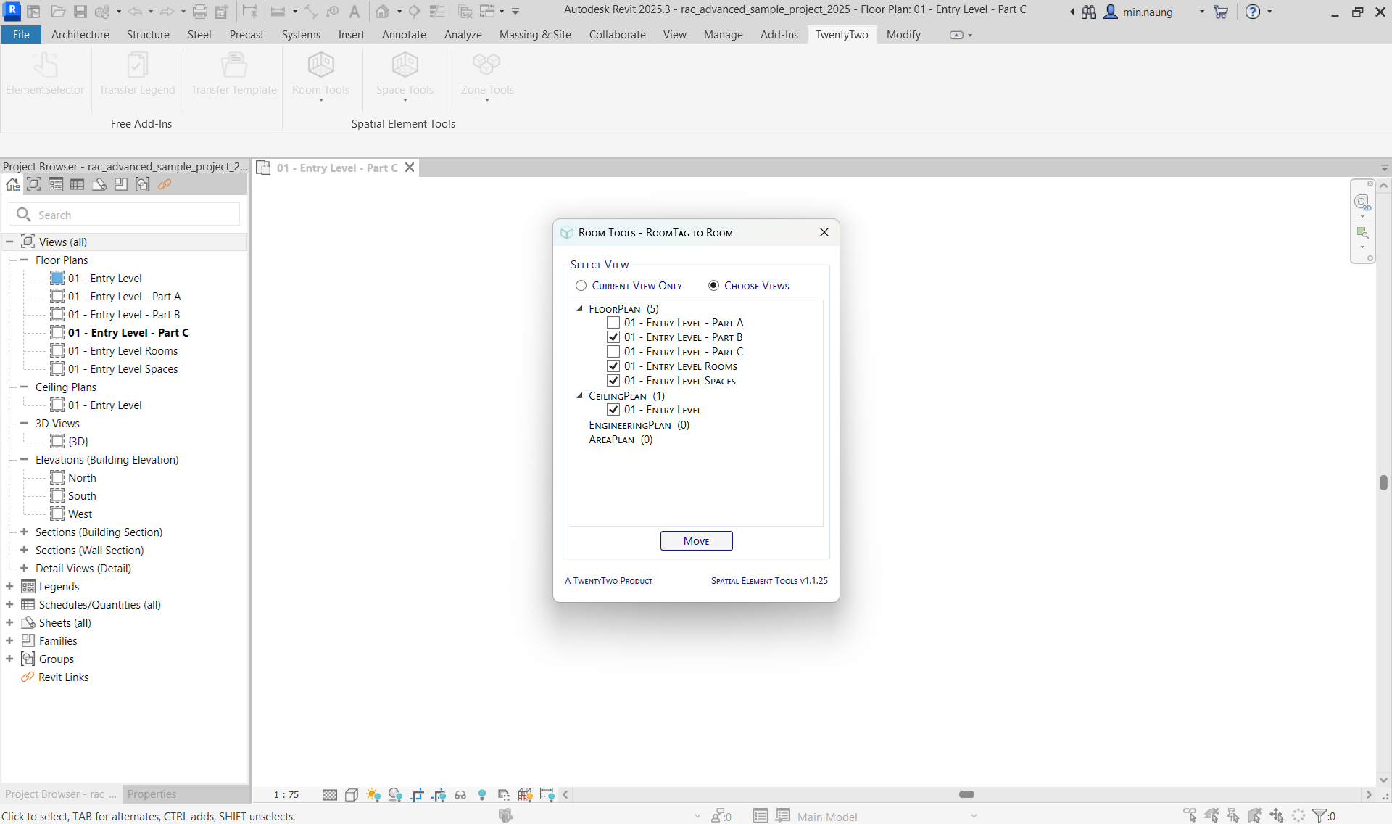Select the Current View Only radio button
This screenshot has width=1392, height=824.
581,286
